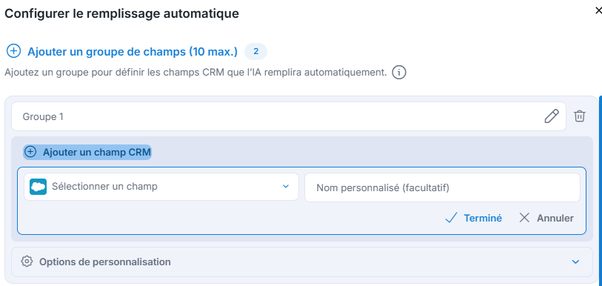Image resolution: width=602 pixels, height=286 pixels.
Task: Click the X icon beside Annuler
Action: [x=524, y=218]
